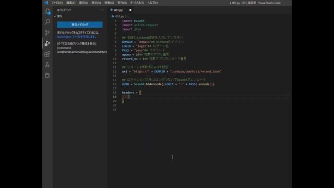Viewport: 334px width, 188px height.
Task: Open the 編集 menu
Action: pyautogui.click(x=71, y=3)
